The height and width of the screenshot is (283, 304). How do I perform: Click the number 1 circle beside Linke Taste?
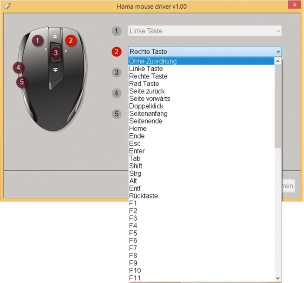(x=116, y=31)
